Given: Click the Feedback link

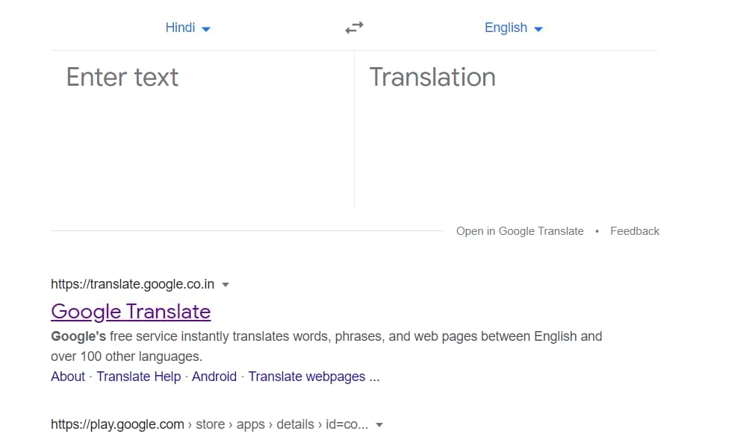Looking at the screenshot, I should click(635, 231).
